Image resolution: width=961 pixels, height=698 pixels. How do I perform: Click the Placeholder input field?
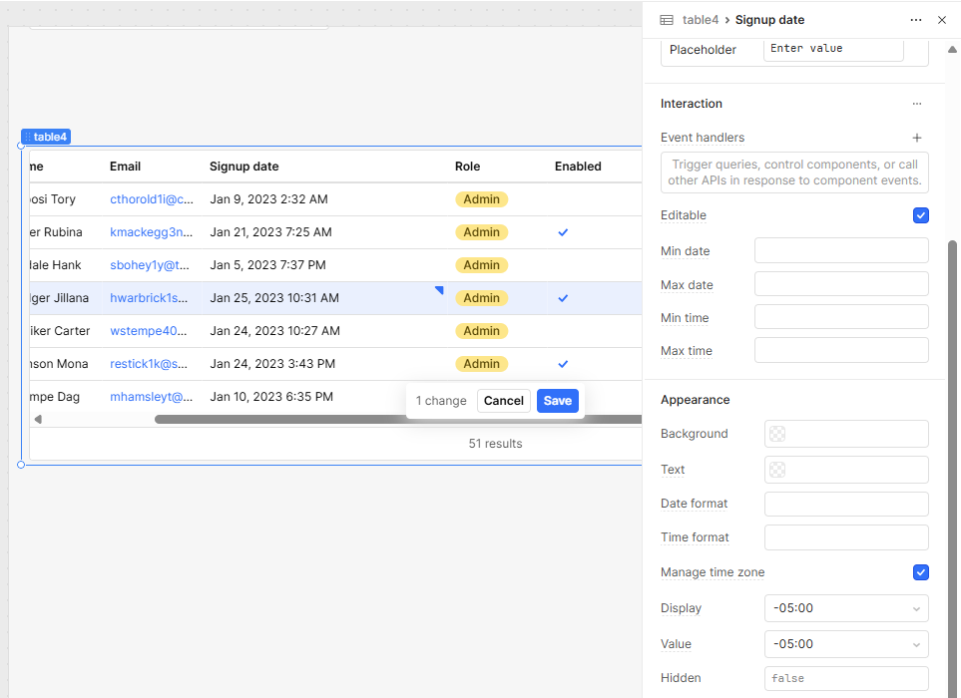[833, 49]
